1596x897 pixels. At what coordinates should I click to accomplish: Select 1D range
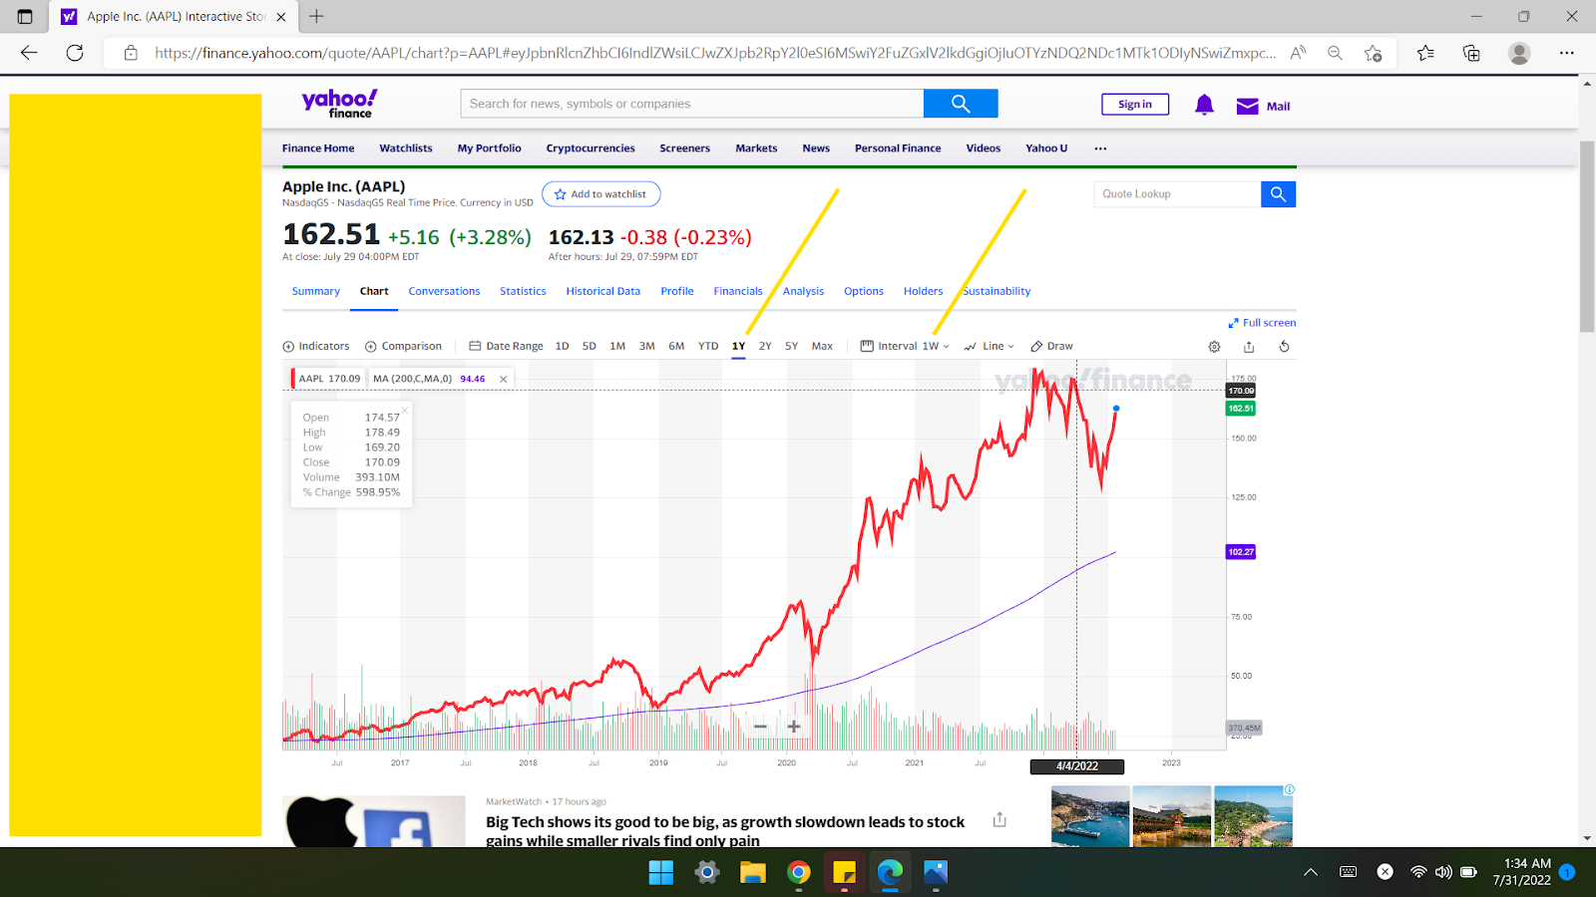click(x=562, y=347)
